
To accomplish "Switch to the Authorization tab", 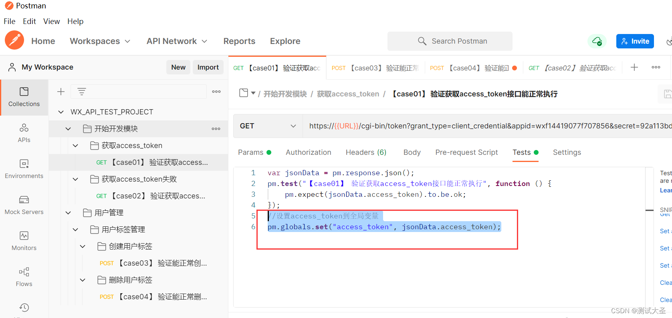I will click(x=309, y=152).
